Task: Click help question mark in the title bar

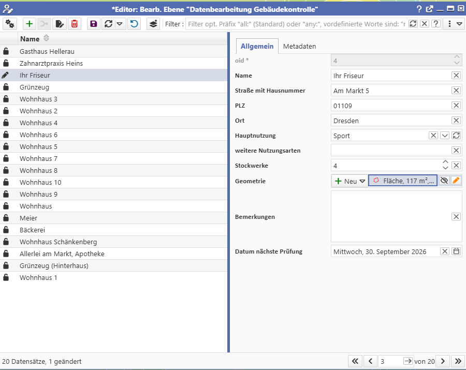Action: (419, 9)
